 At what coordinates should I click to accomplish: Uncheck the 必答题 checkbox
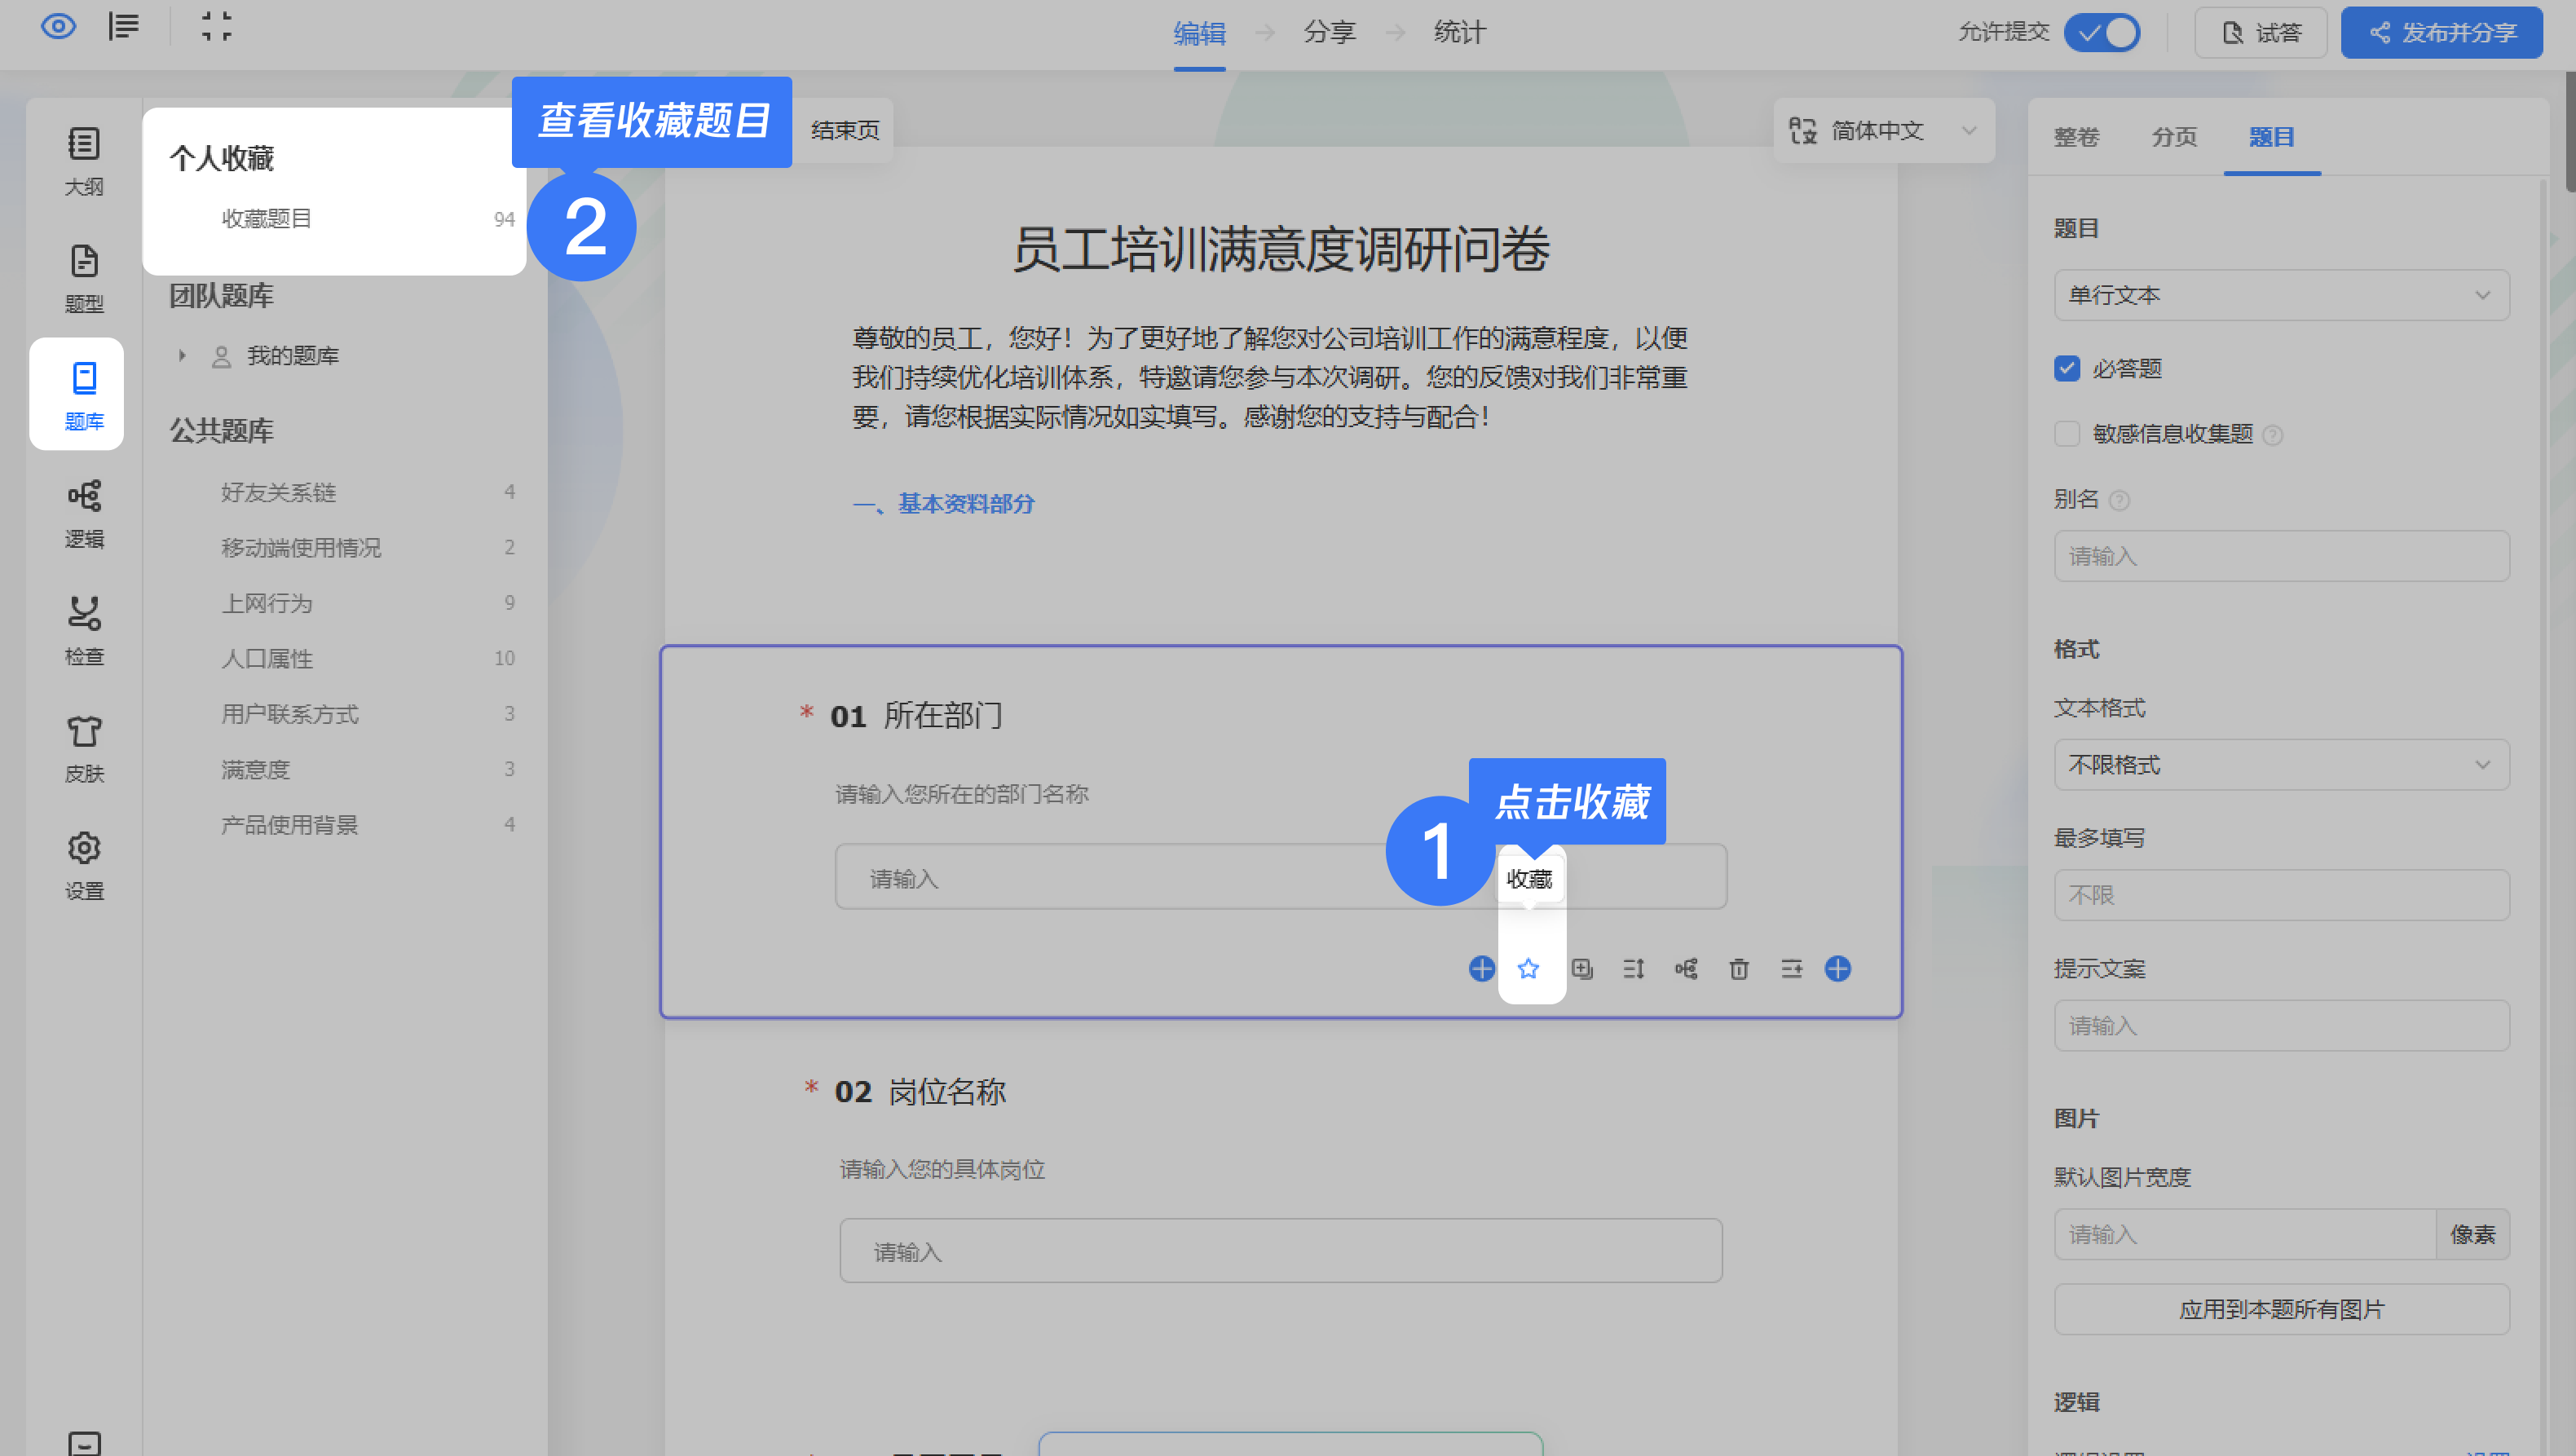(x=2067, y=369)
